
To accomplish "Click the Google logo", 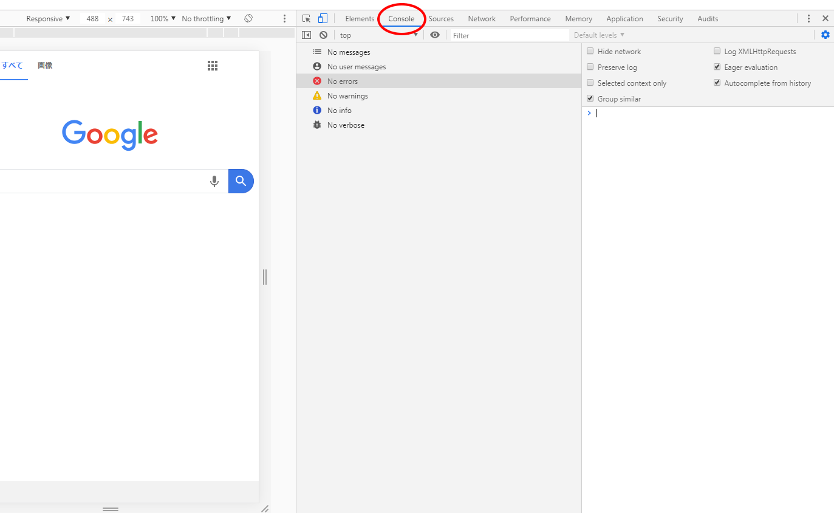I will tap(110, 134).
